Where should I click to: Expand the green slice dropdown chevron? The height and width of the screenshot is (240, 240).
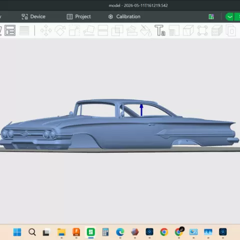pos(229,16)
